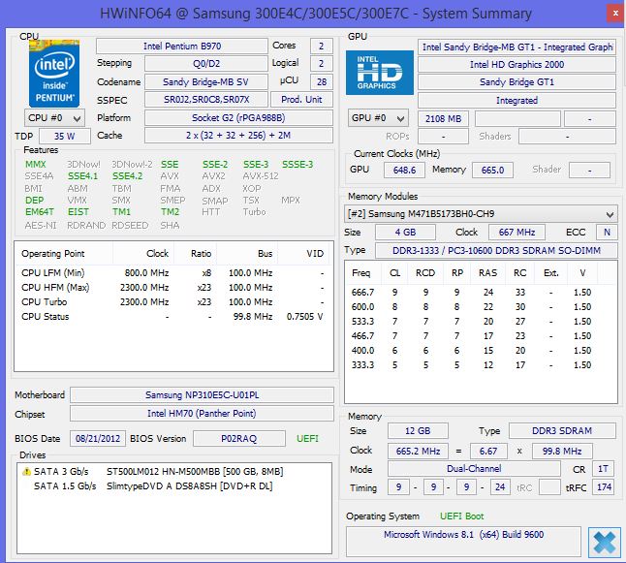Click the ECC value N

[607, 232]
